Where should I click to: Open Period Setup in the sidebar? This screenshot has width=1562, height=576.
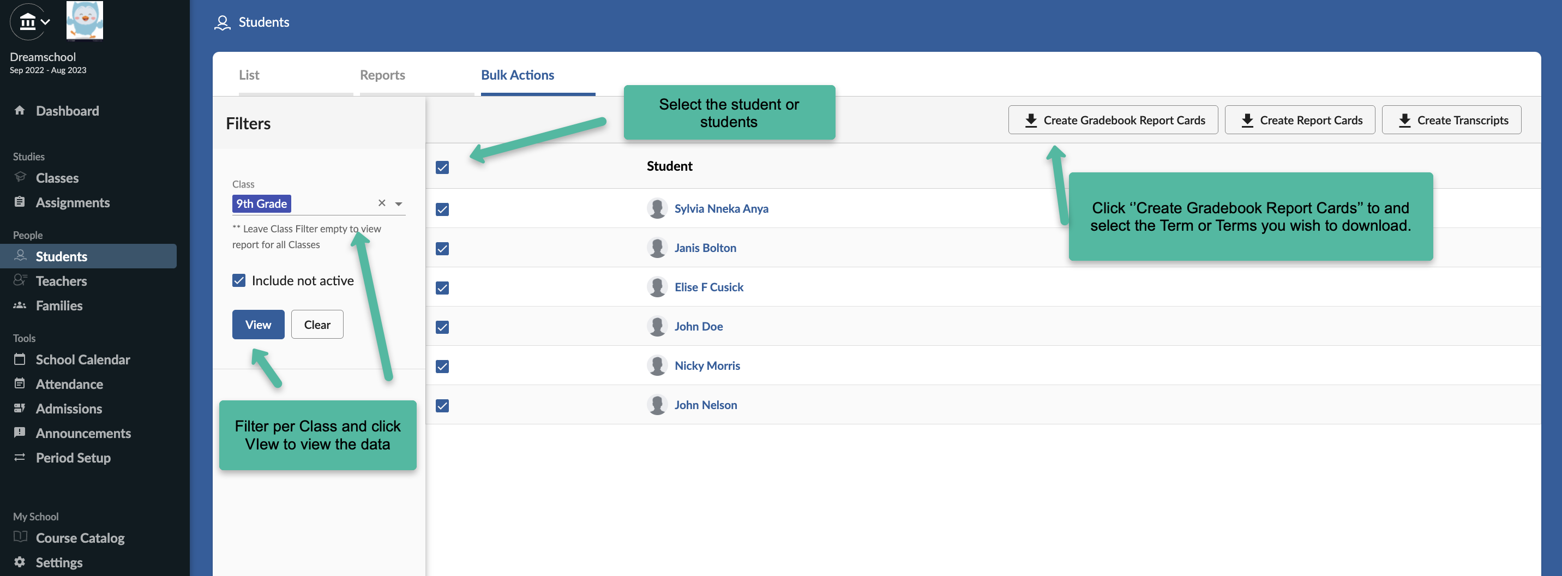[x=73, y=458]
